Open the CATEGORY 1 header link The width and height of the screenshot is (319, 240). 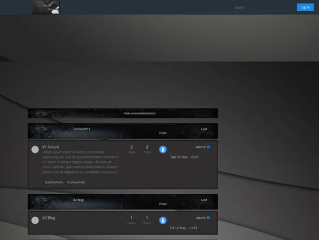[x=81, y=129]
